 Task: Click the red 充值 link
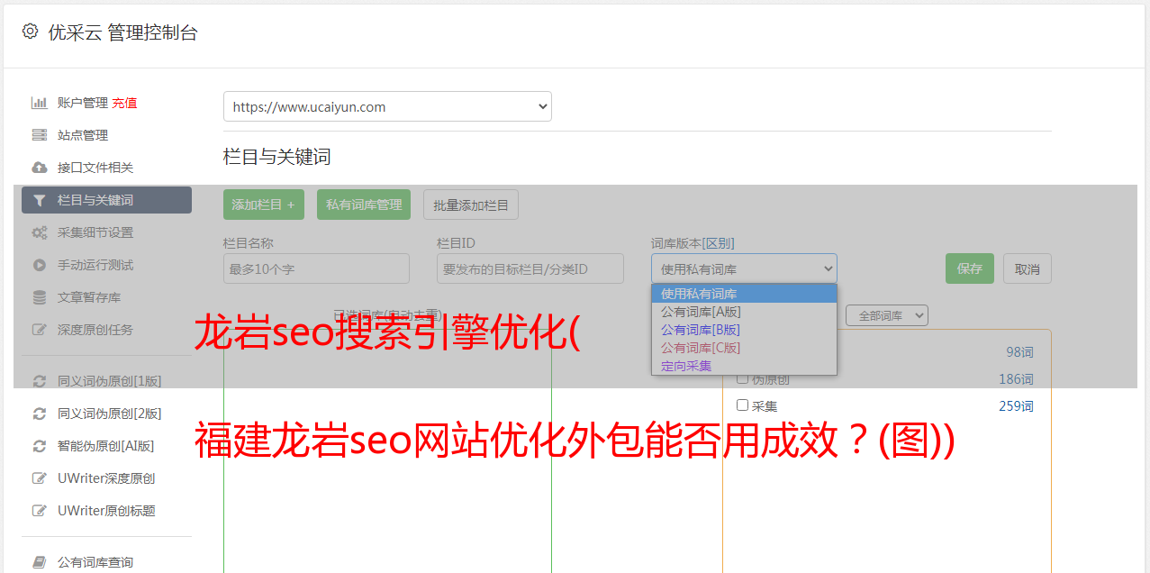[x=124, y=103]
